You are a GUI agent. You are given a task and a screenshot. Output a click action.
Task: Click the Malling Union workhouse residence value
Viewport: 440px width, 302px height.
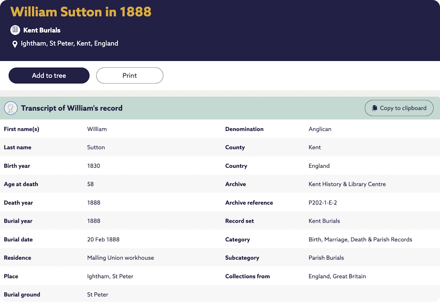tap(120, 258)
